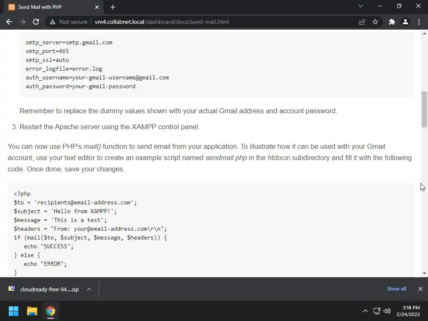This screenshot has width=428, height=321.
Task: Bookmark this page with the star icon
Action: click(x=375, y=22)
